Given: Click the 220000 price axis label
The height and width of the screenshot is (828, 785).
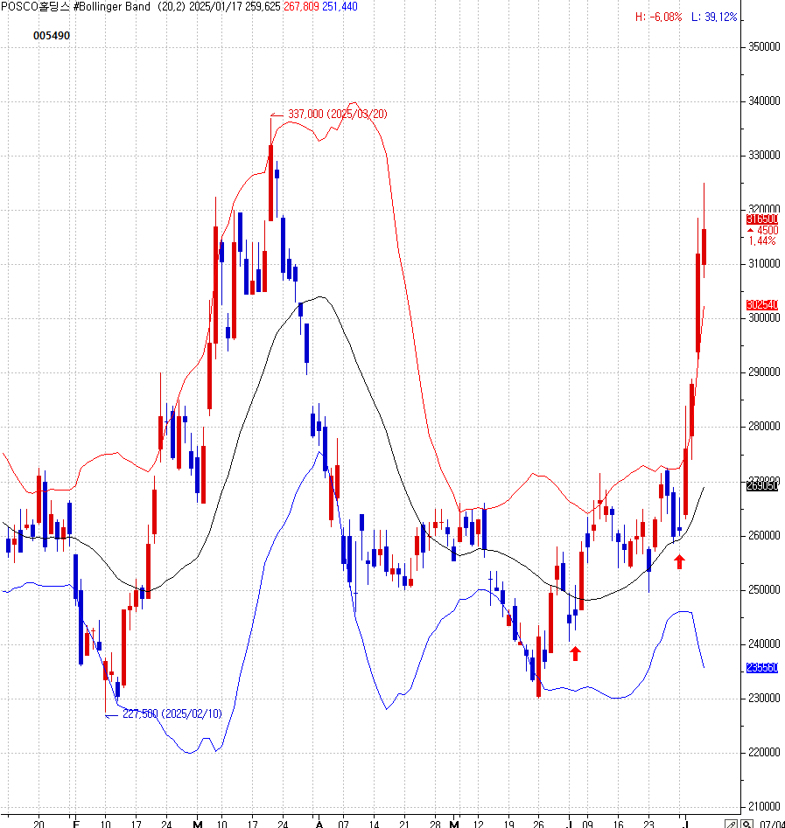Looking at the screenshot, I should [x=764, y=753].
